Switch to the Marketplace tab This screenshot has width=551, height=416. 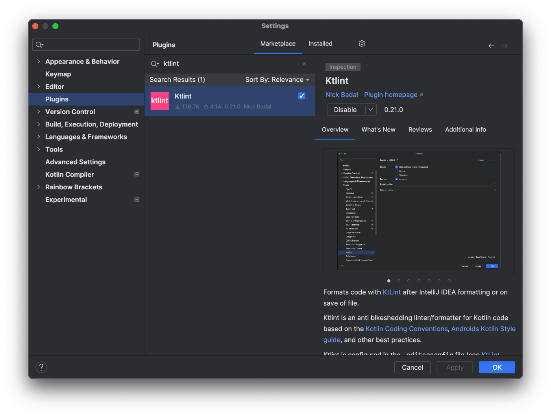[278, 44]
